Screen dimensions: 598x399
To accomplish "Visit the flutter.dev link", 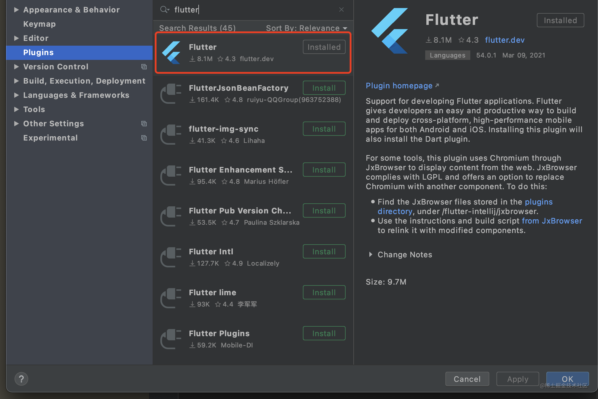I will [x=504, y=40].
